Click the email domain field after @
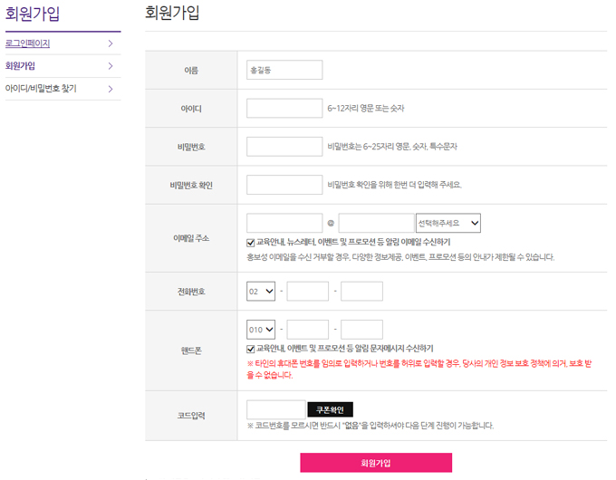616x480 pixels. coord(376,223)
